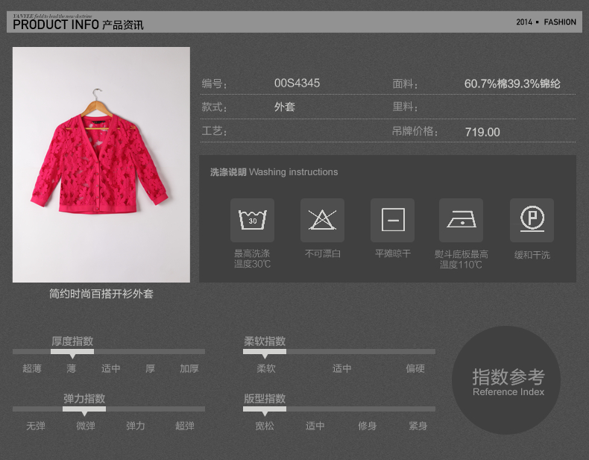589x460 pixels.
Task: Click the PRODUCT INFO 产品资讯 header title
Action: [78, 25]
